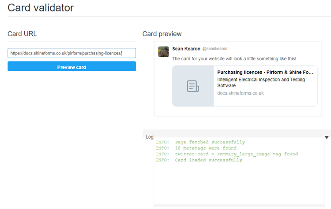Screen dimensions: 331x209
Task: Click the 'Page fetched successfully' log line
Action: click(200, 142)
